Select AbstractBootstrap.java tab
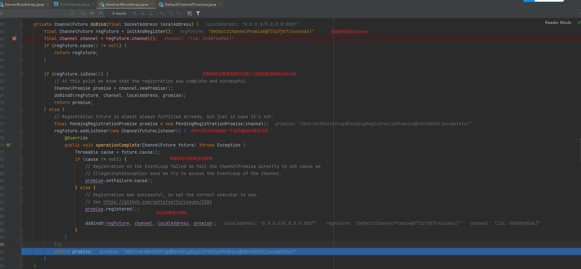The height and width of the screenshot is (269, 581). coord(127,4)
